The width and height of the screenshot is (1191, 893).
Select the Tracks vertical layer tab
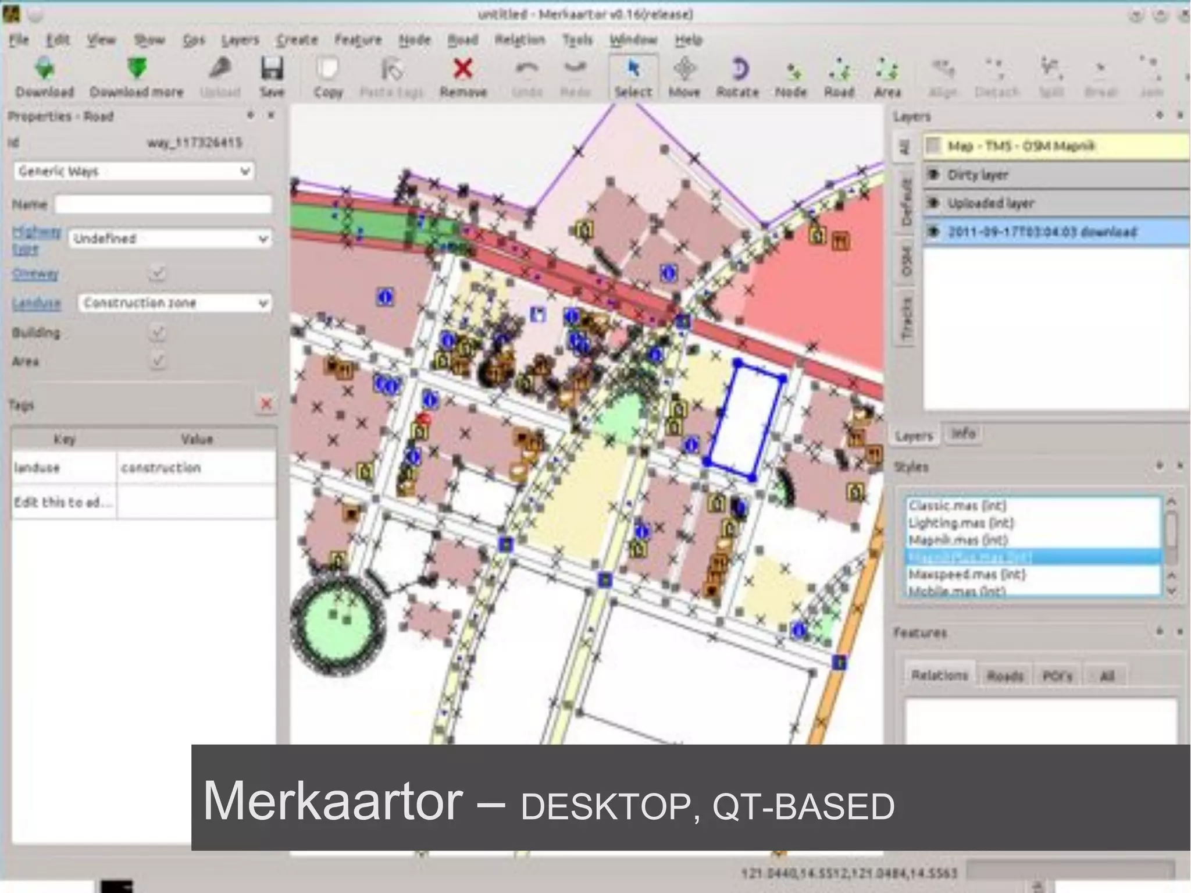[x=907, y=319]
